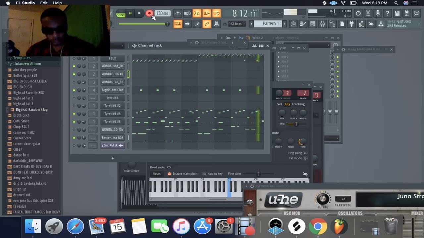This screenshot has height=238, width=424.
Task: Open help with the question mark icon
Action: pos(387,13)
